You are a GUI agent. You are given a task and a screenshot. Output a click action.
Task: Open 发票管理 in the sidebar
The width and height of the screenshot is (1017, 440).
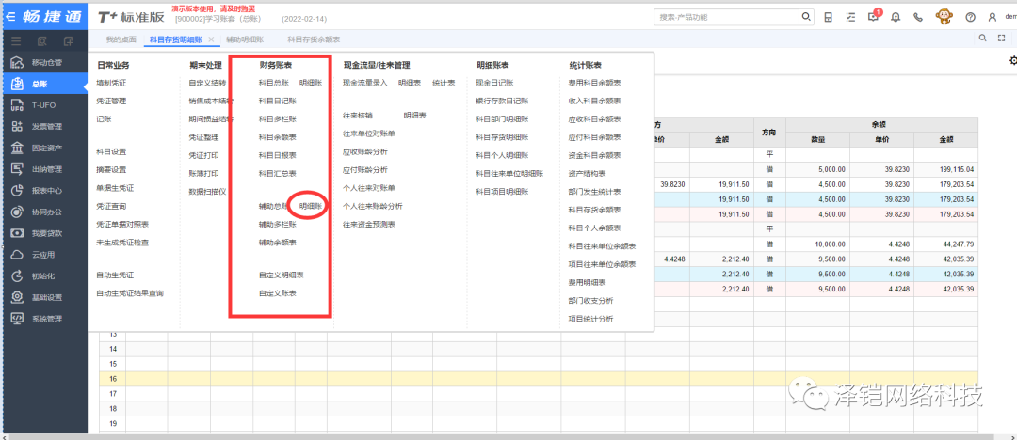click(45, 127)
